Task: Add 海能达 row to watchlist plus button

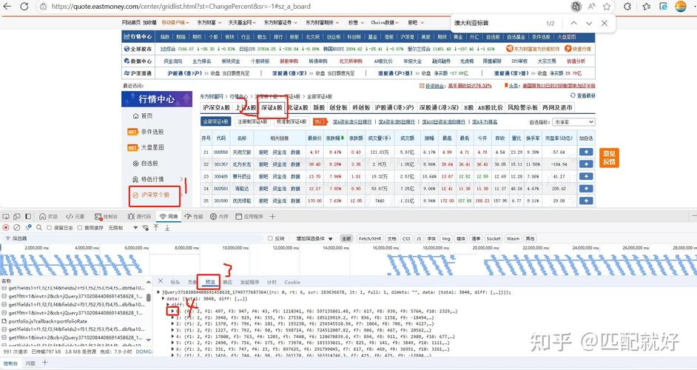Action: pos(586,189)
